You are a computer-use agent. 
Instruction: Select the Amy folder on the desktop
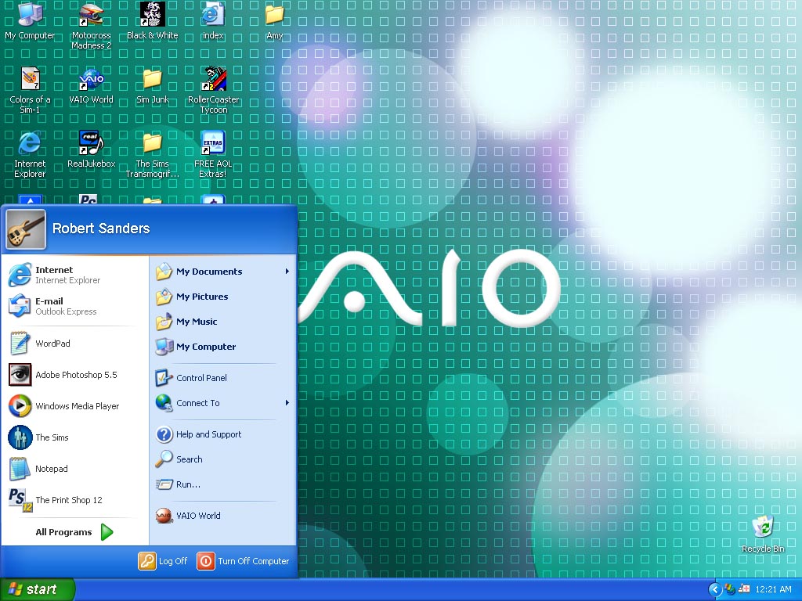click(x=274, y=21)
